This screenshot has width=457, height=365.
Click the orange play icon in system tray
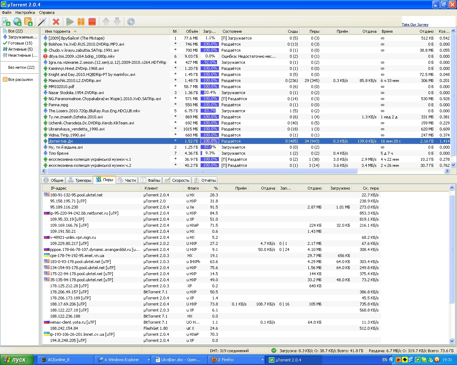coord(398,360)
